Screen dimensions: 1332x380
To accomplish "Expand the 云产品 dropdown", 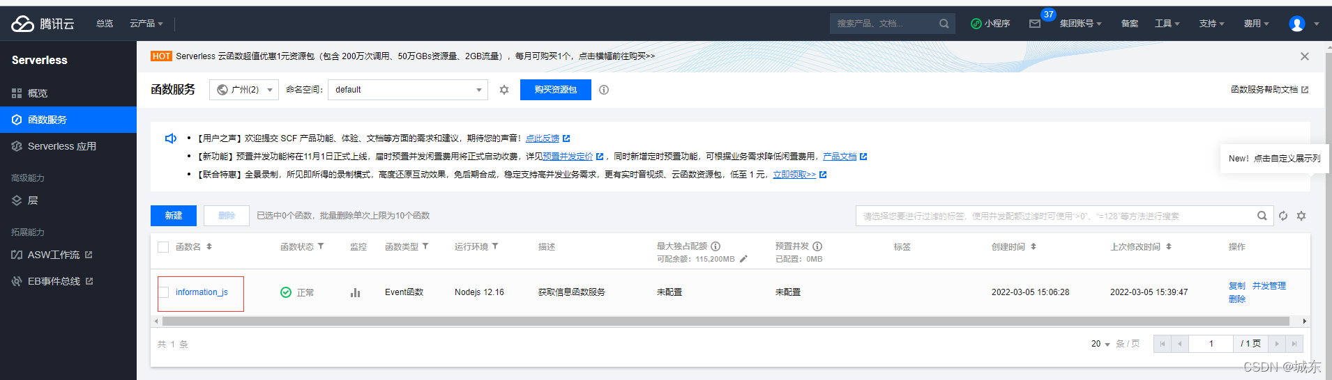I will [146, 24].
